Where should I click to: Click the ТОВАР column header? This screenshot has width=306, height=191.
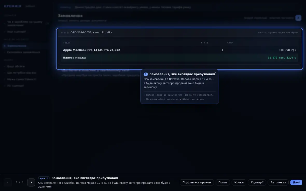click(67, 43)
